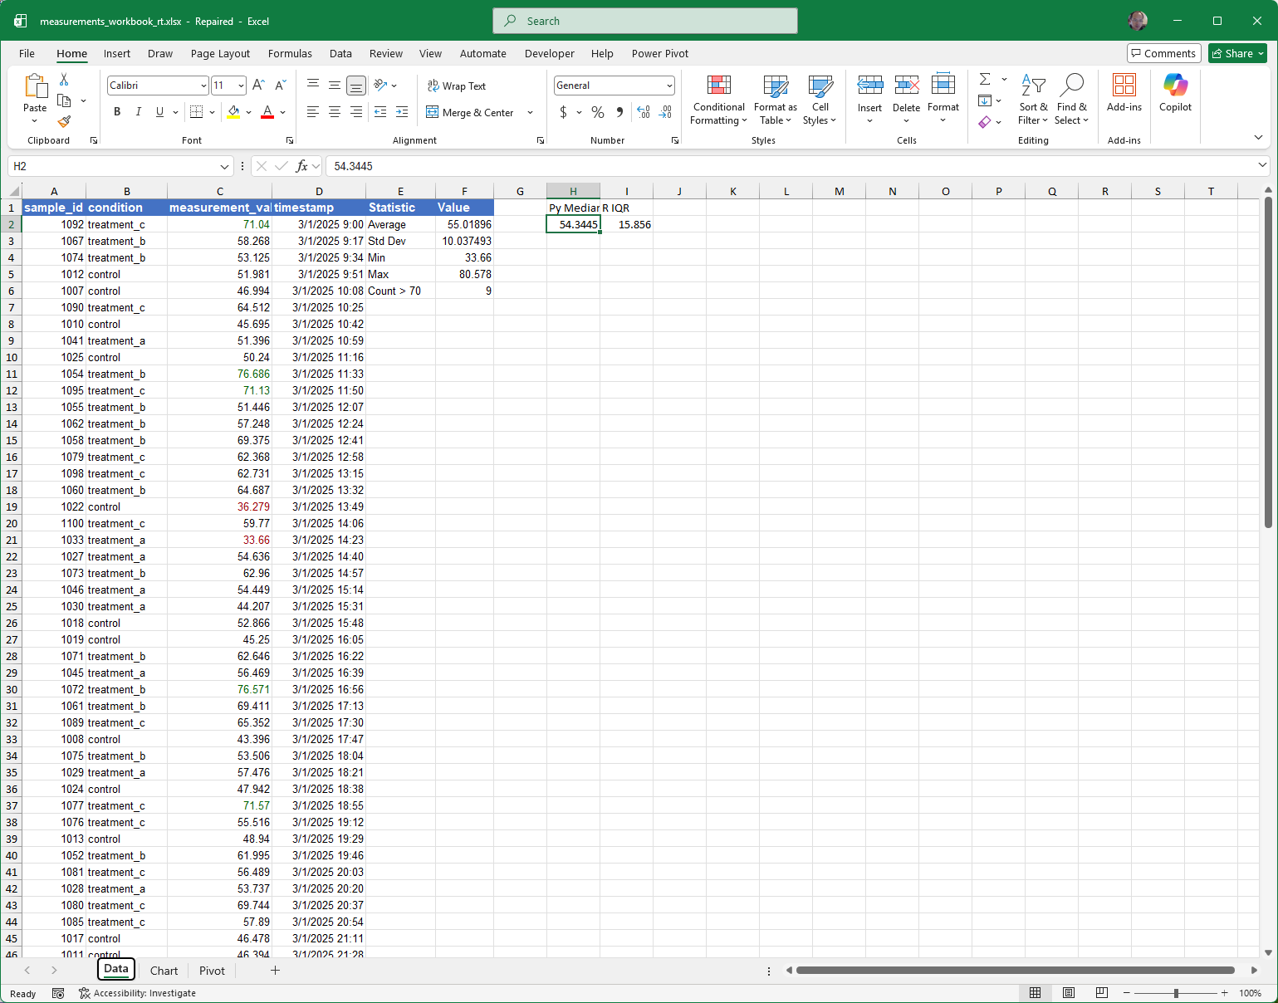Viewport: 1278px width, 1003px height.
Task: Open Find & Select button
Action: pyautogui.click(x=1071, y=100)
